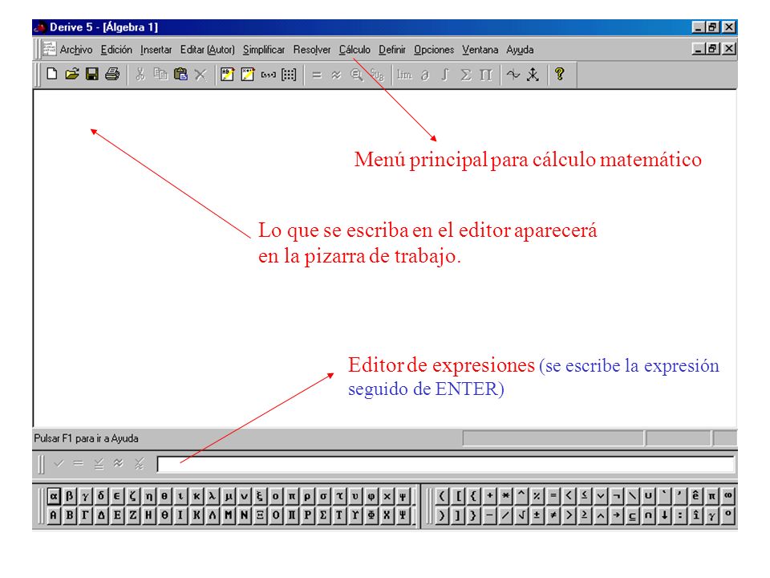Open help with the question mark icon
The image size is (770, 578).
(x=559, y=74)
